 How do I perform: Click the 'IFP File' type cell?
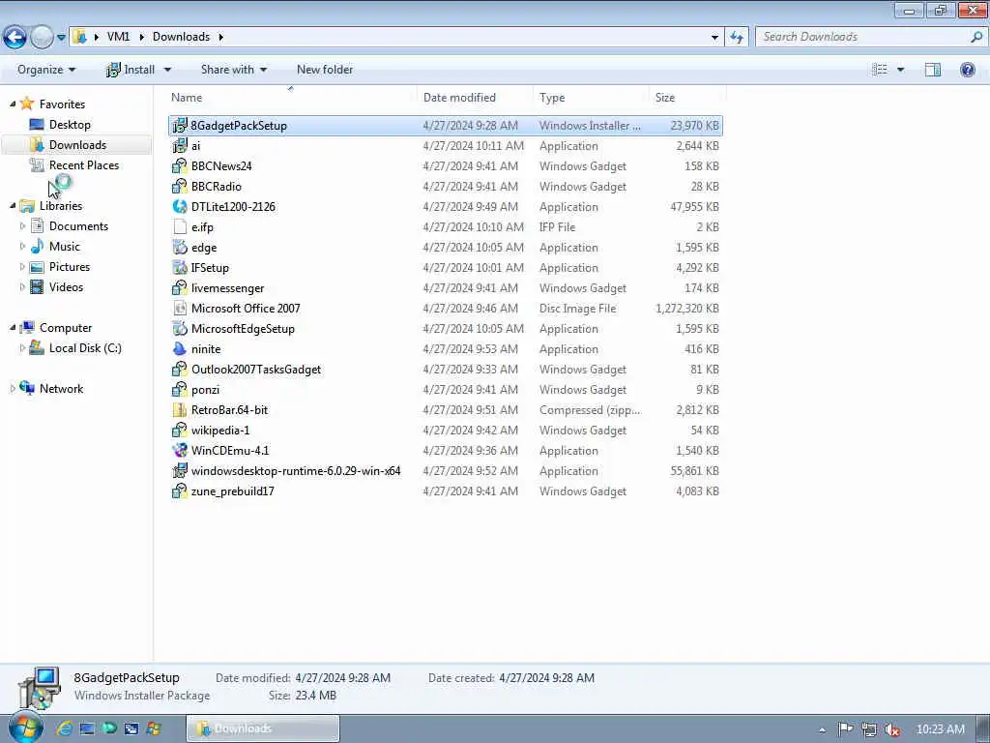point(557,226)
